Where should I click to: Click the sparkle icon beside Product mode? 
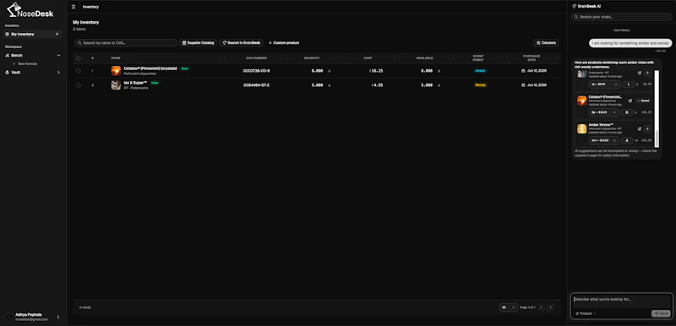tap(577, 313)
